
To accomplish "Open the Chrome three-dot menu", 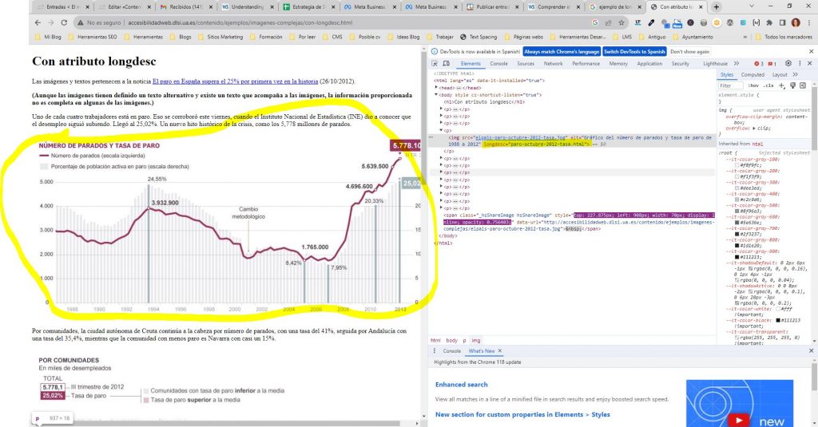I will 809,22.
